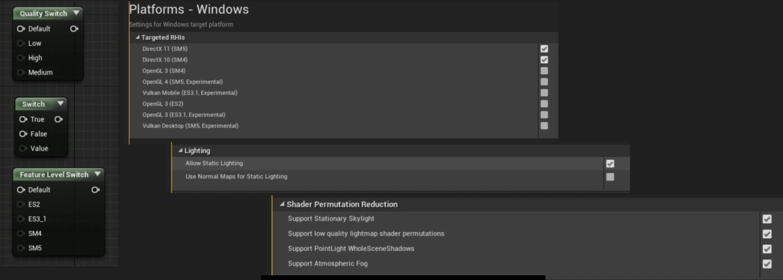Click the Quality Switch output pin

[x=74, y=29]
